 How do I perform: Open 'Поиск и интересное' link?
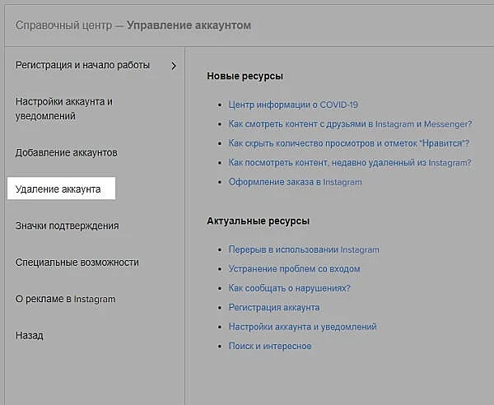[x=270, y=346]
